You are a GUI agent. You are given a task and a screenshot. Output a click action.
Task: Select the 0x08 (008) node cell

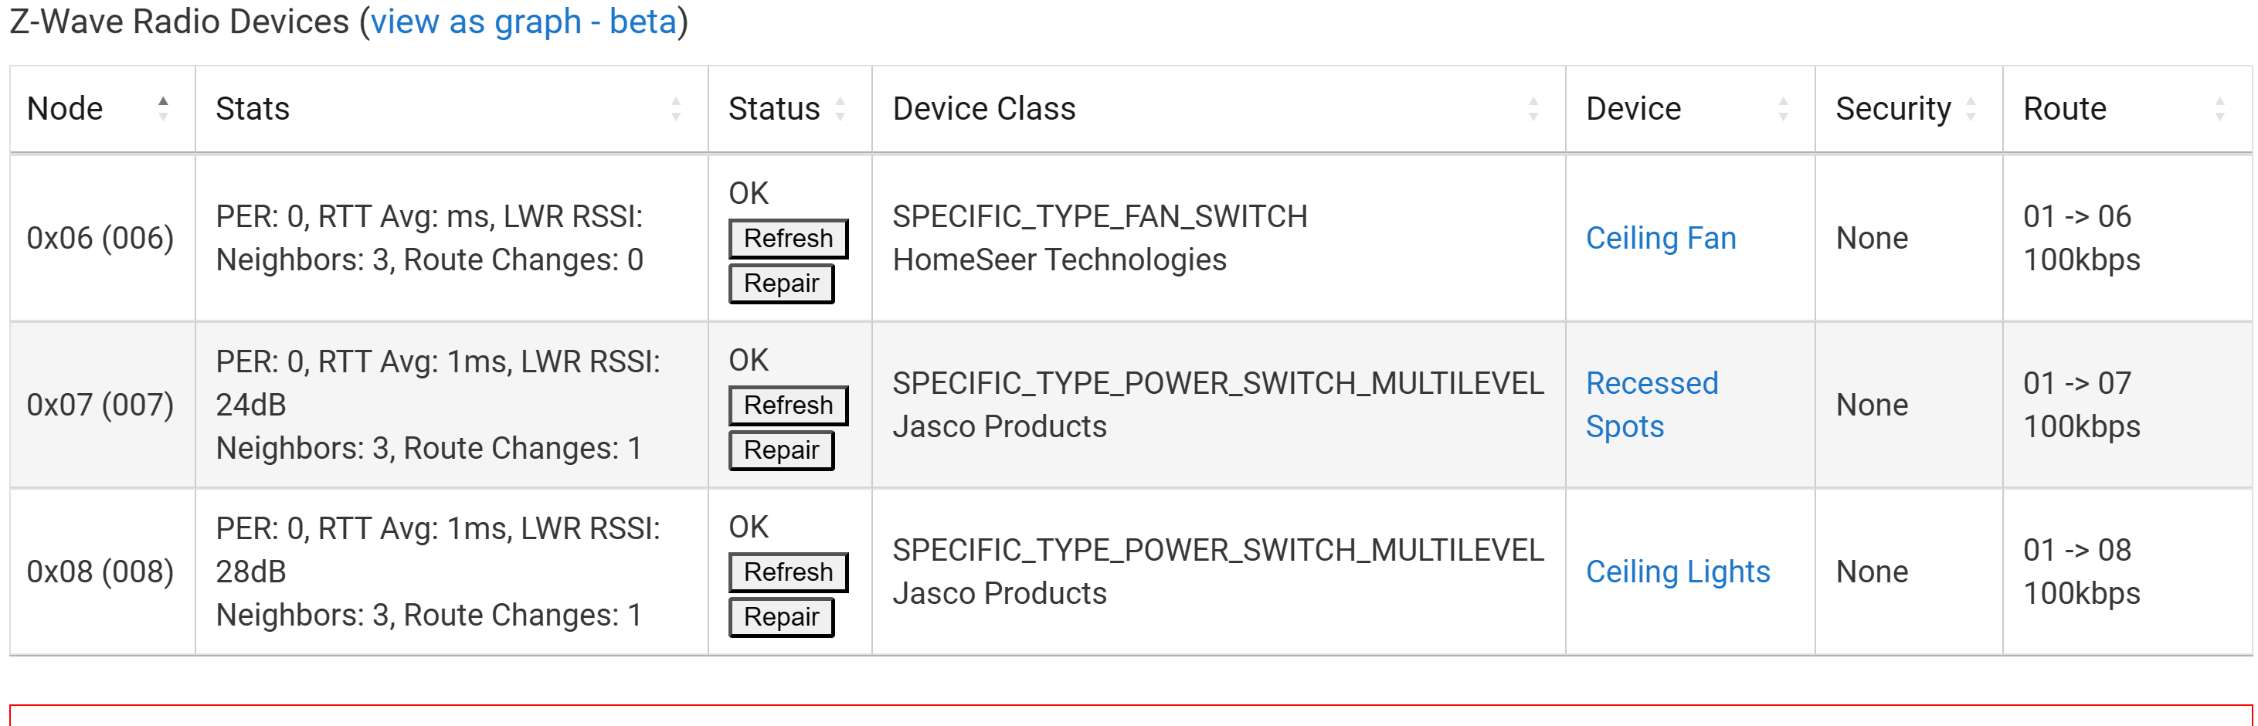coord(100,572)
